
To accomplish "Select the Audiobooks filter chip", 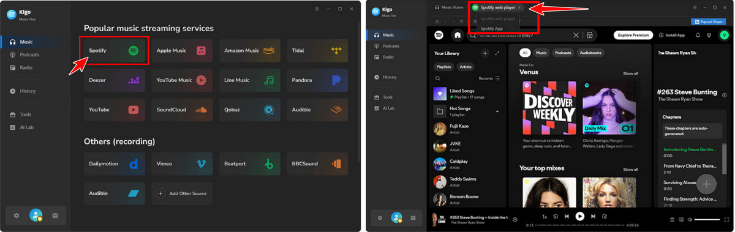I will 590,53.
